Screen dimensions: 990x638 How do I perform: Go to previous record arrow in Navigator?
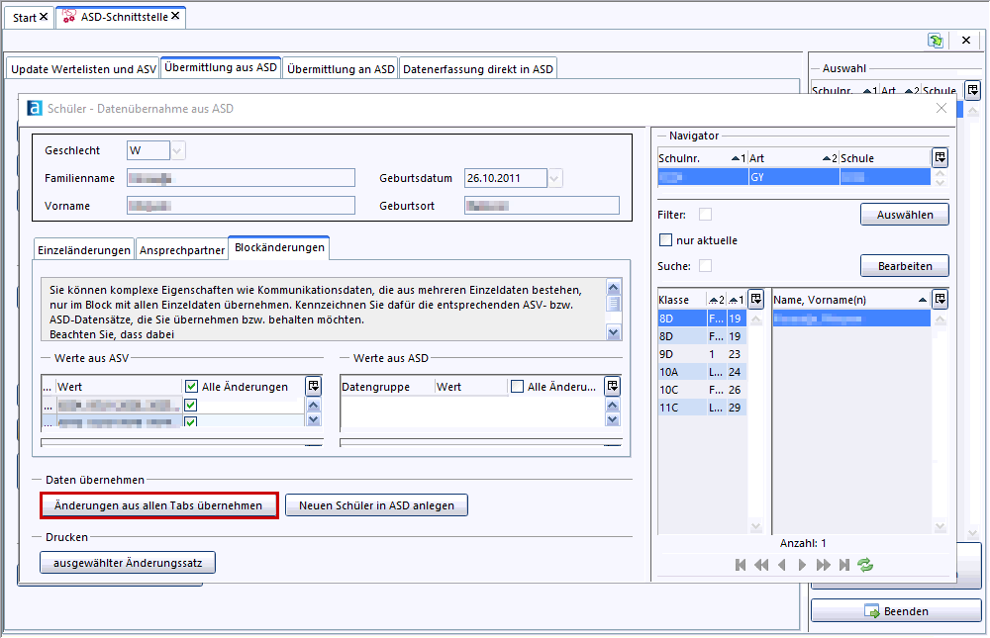(x=782, y=565)
